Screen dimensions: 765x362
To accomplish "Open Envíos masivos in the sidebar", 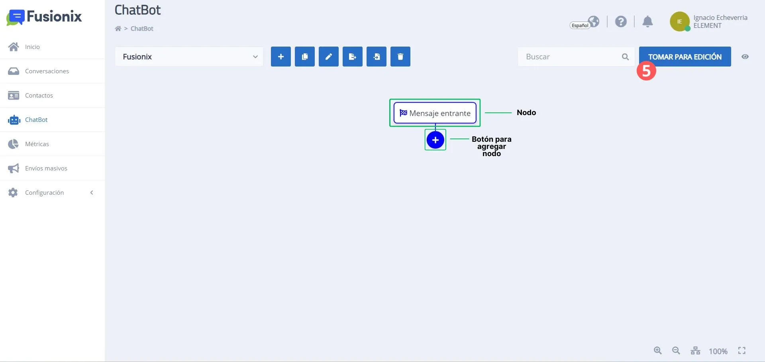I will (x=52, y=168).
